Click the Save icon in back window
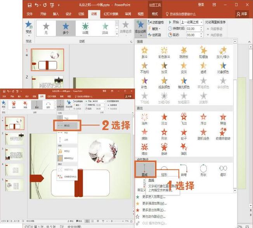The image size is (253, 228). pyautogui.click(x=29, y=5)
